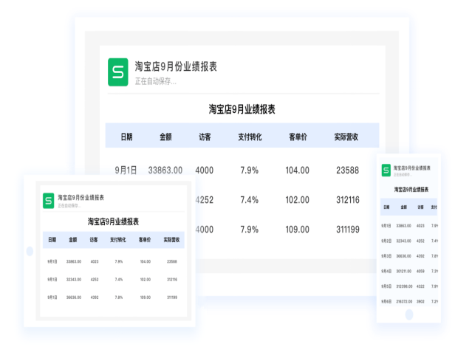Click the 实际营收 header on the tablet
472x358 pixels.
point(171,240)
